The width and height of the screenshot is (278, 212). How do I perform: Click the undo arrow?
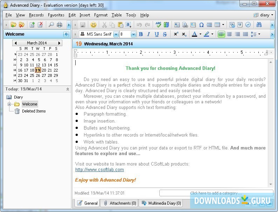pyautogui.click(x=139, y=25)
